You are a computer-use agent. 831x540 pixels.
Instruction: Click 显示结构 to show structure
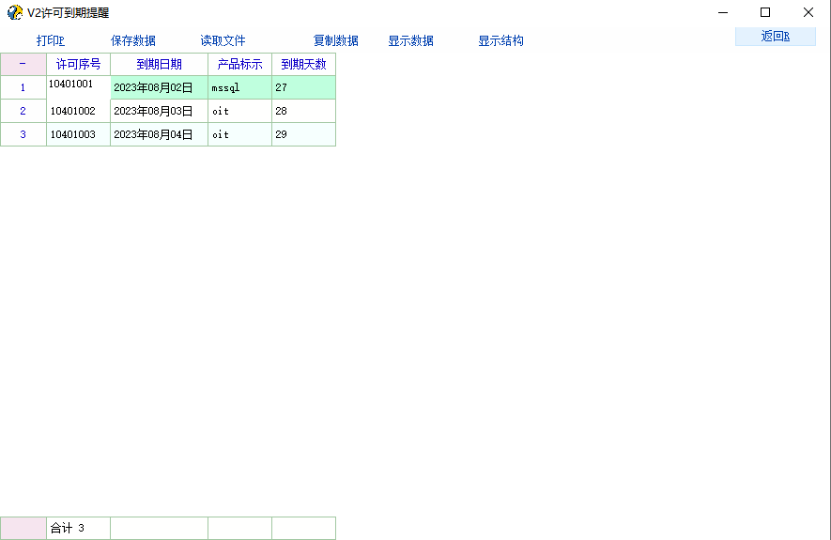coord(500,40)
